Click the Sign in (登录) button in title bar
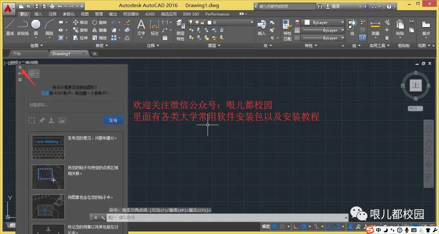439x234 pixels. tap(333, 6)
